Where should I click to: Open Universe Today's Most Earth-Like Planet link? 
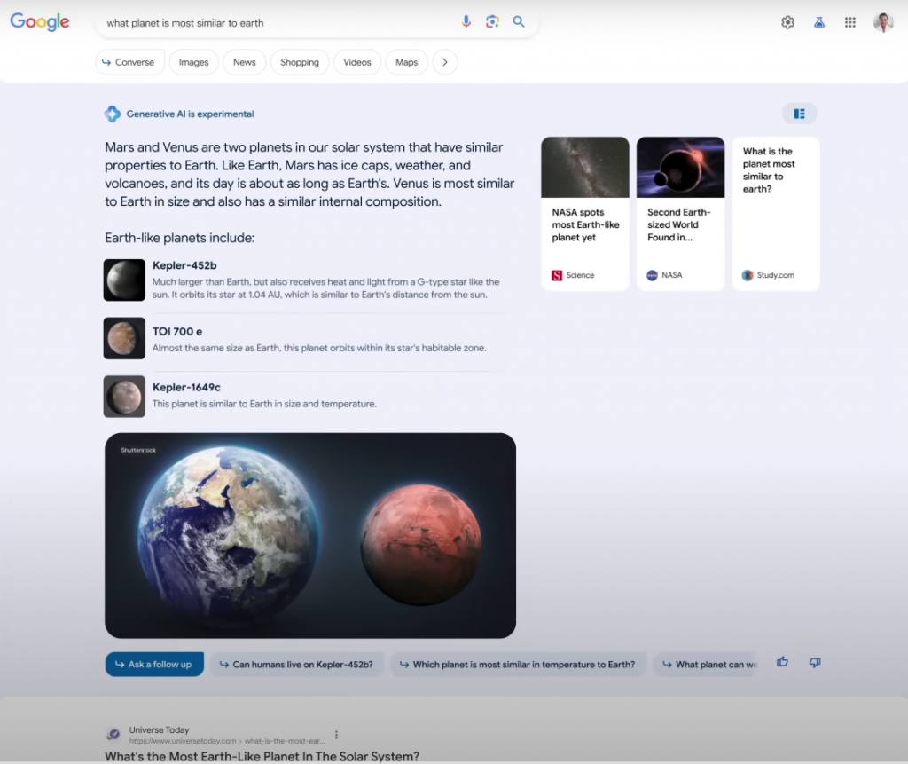262,756
